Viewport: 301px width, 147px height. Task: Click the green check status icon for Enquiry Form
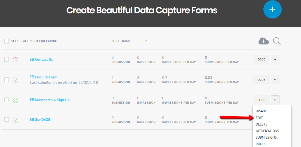coord(16,80)
